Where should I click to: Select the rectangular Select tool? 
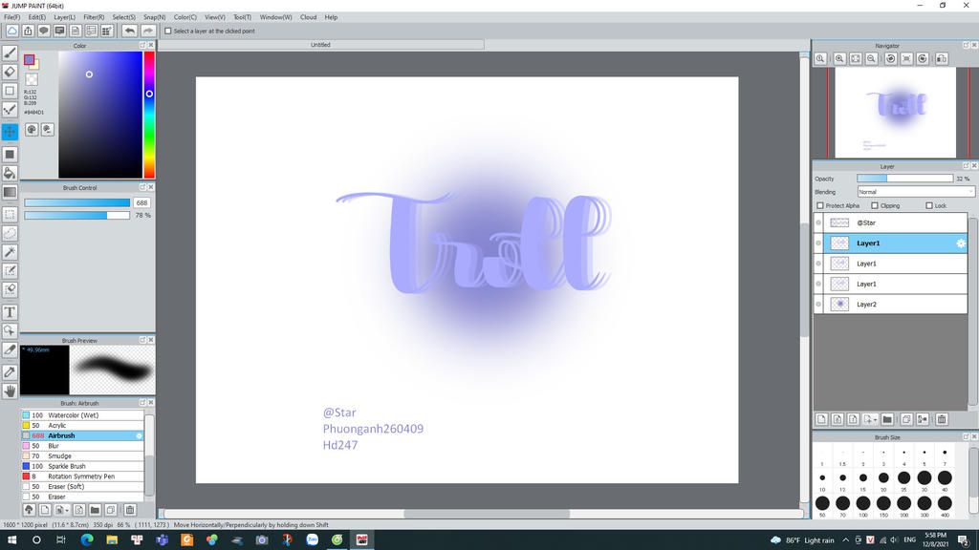point(10,215)
